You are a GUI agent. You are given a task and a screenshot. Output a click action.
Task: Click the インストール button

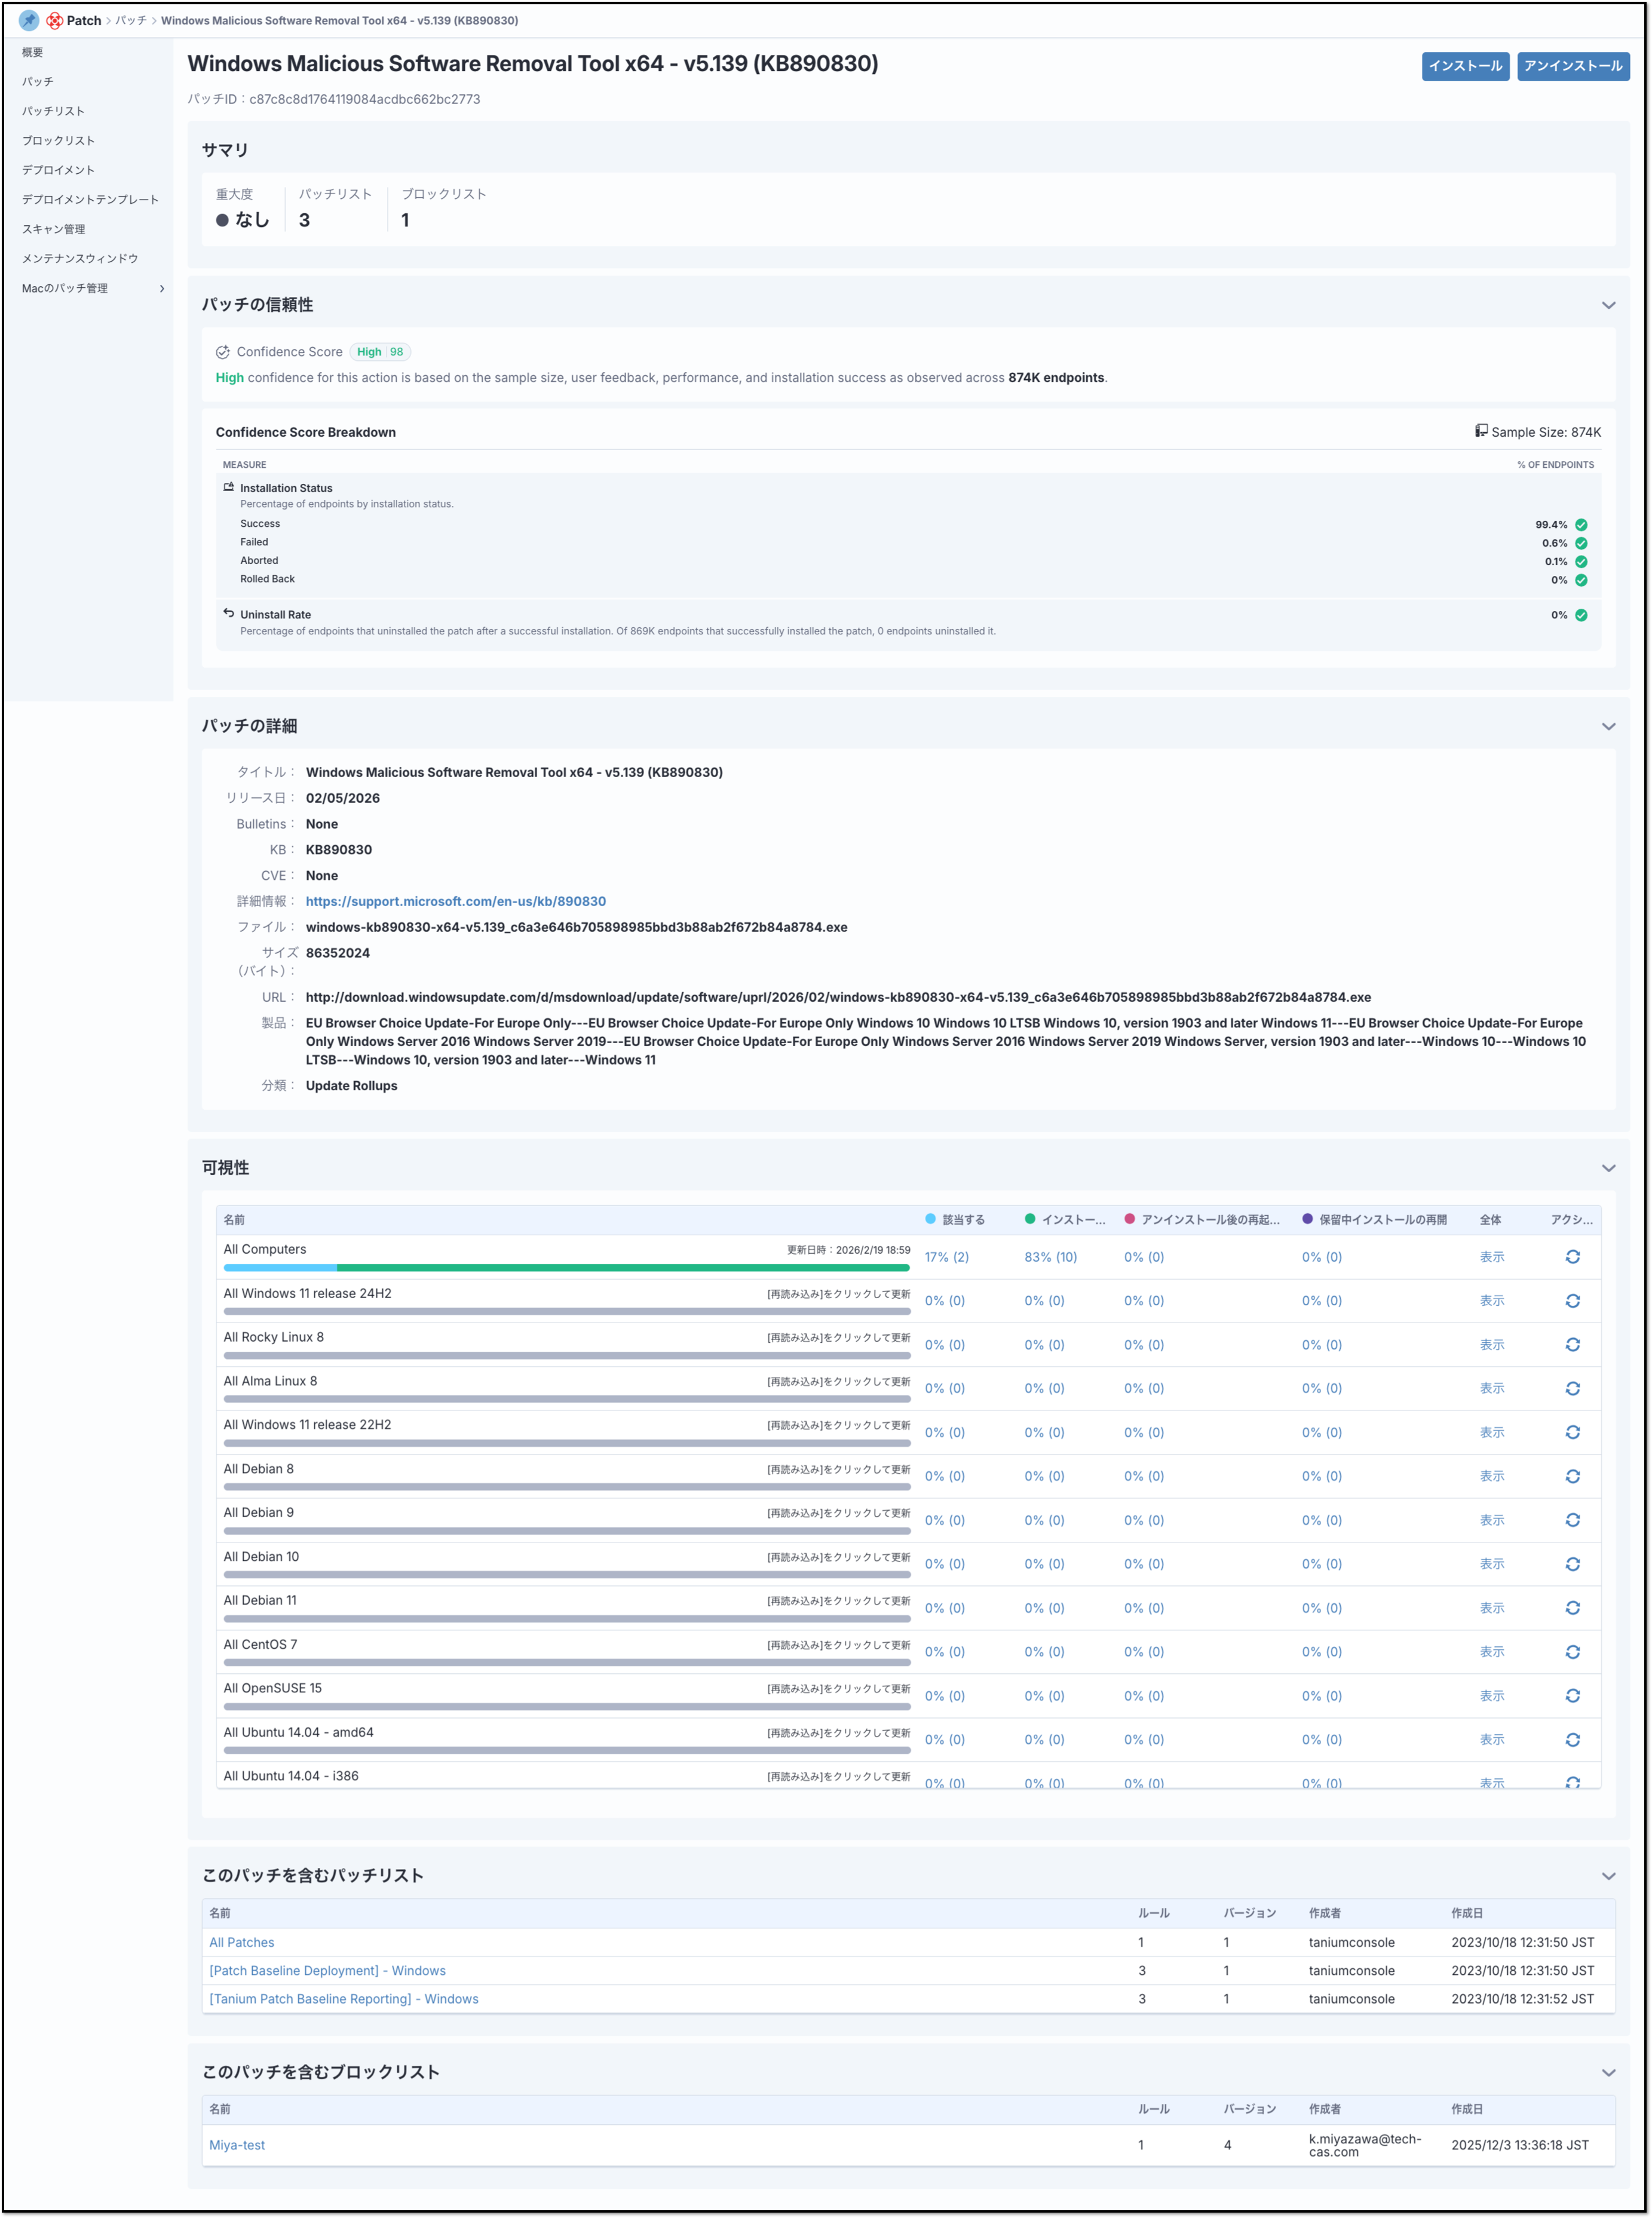point(1465,66)
